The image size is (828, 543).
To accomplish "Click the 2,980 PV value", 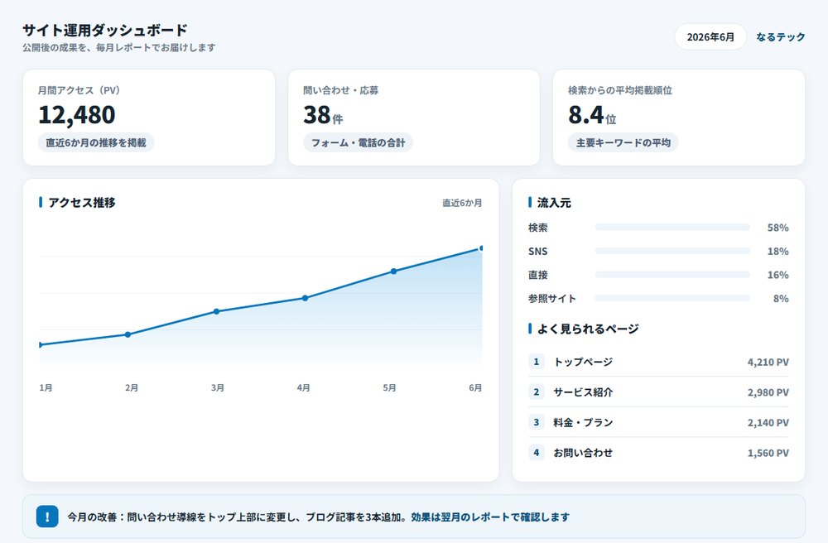I will (768, 392).
